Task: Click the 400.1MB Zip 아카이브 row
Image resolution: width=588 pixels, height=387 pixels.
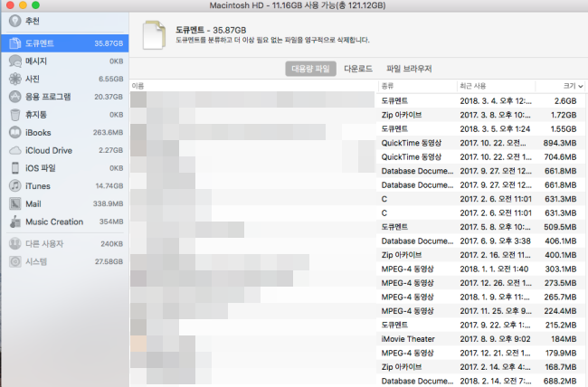Action: (357, 255)
